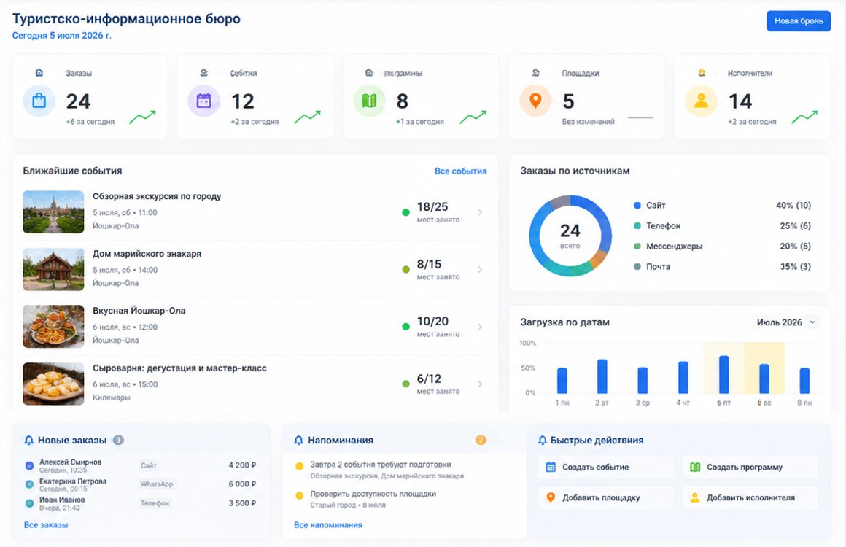The image size is (846, 547).
Task: Click the small icon beside Заказы label
Action: 39,73
